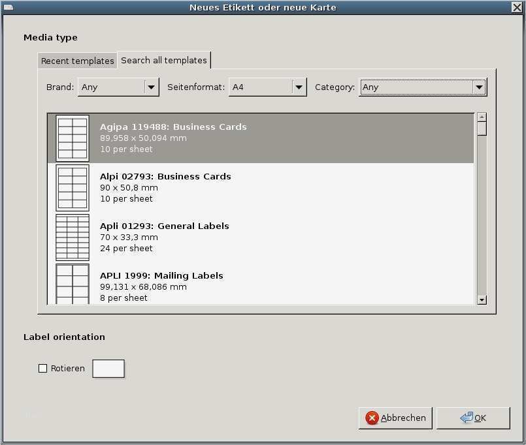
Task: Click the '8 per sheet' text
Action: pos(123,298)
